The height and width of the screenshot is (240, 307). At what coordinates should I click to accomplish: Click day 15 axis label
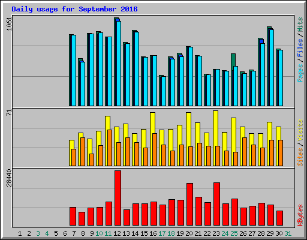tap(144, 233)
